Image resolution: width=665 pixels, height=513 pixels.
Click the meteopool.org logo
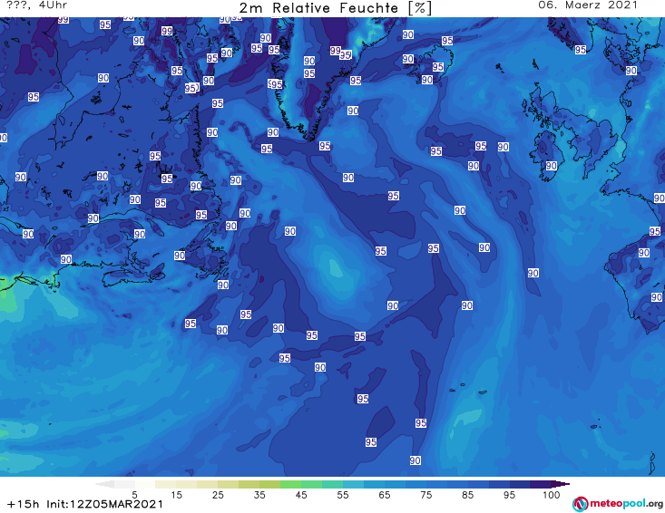coord(618,504)
